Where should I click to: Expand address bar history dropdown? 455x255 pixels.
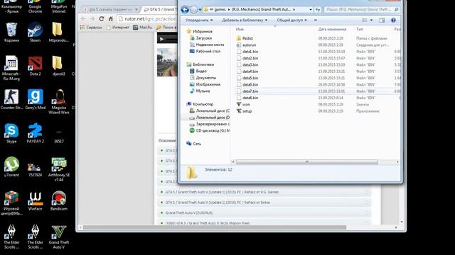311,9
